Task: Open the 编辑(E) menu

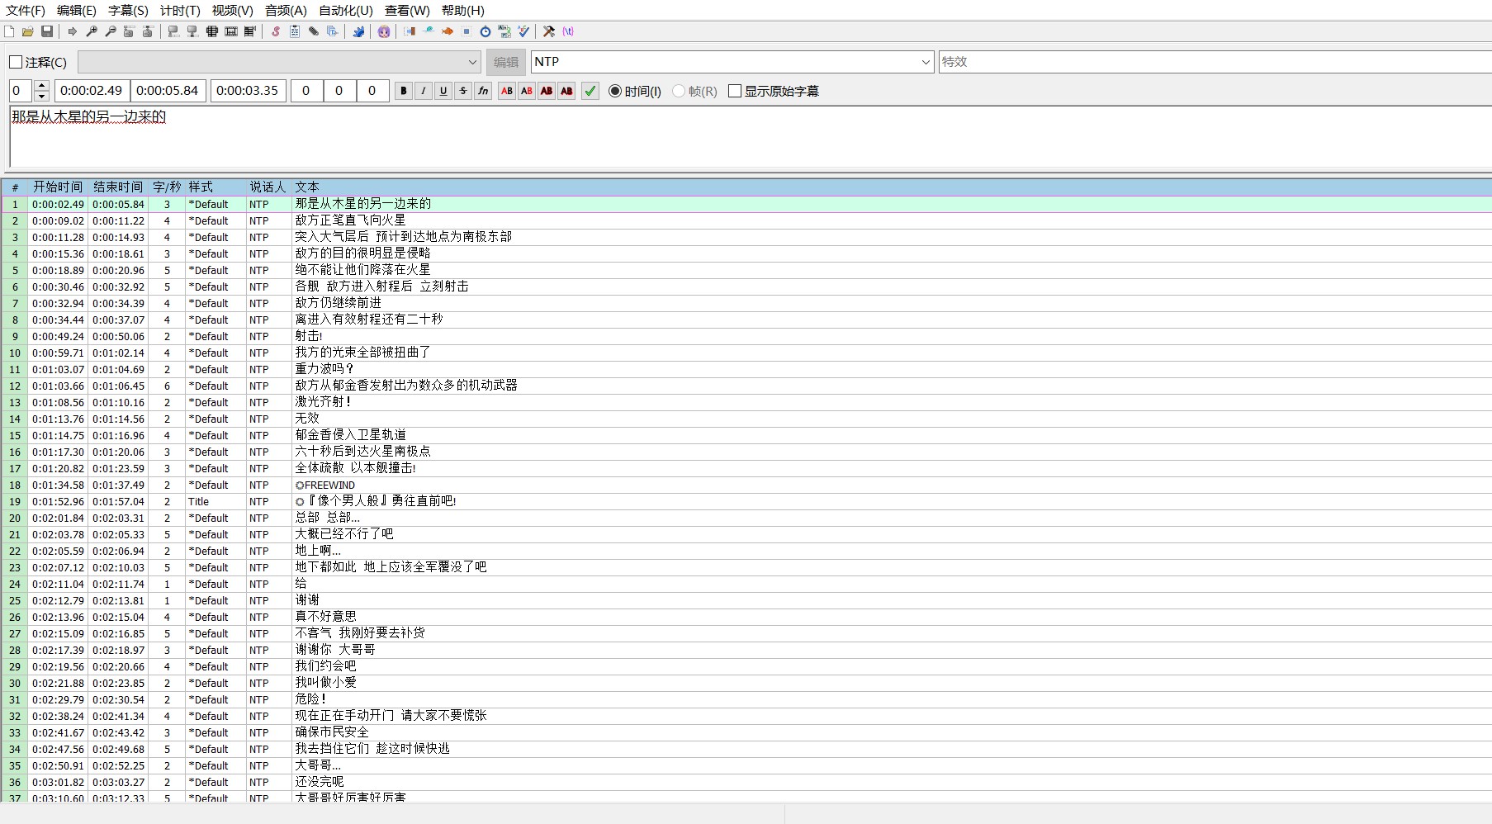Action: (x=77, y=11)
